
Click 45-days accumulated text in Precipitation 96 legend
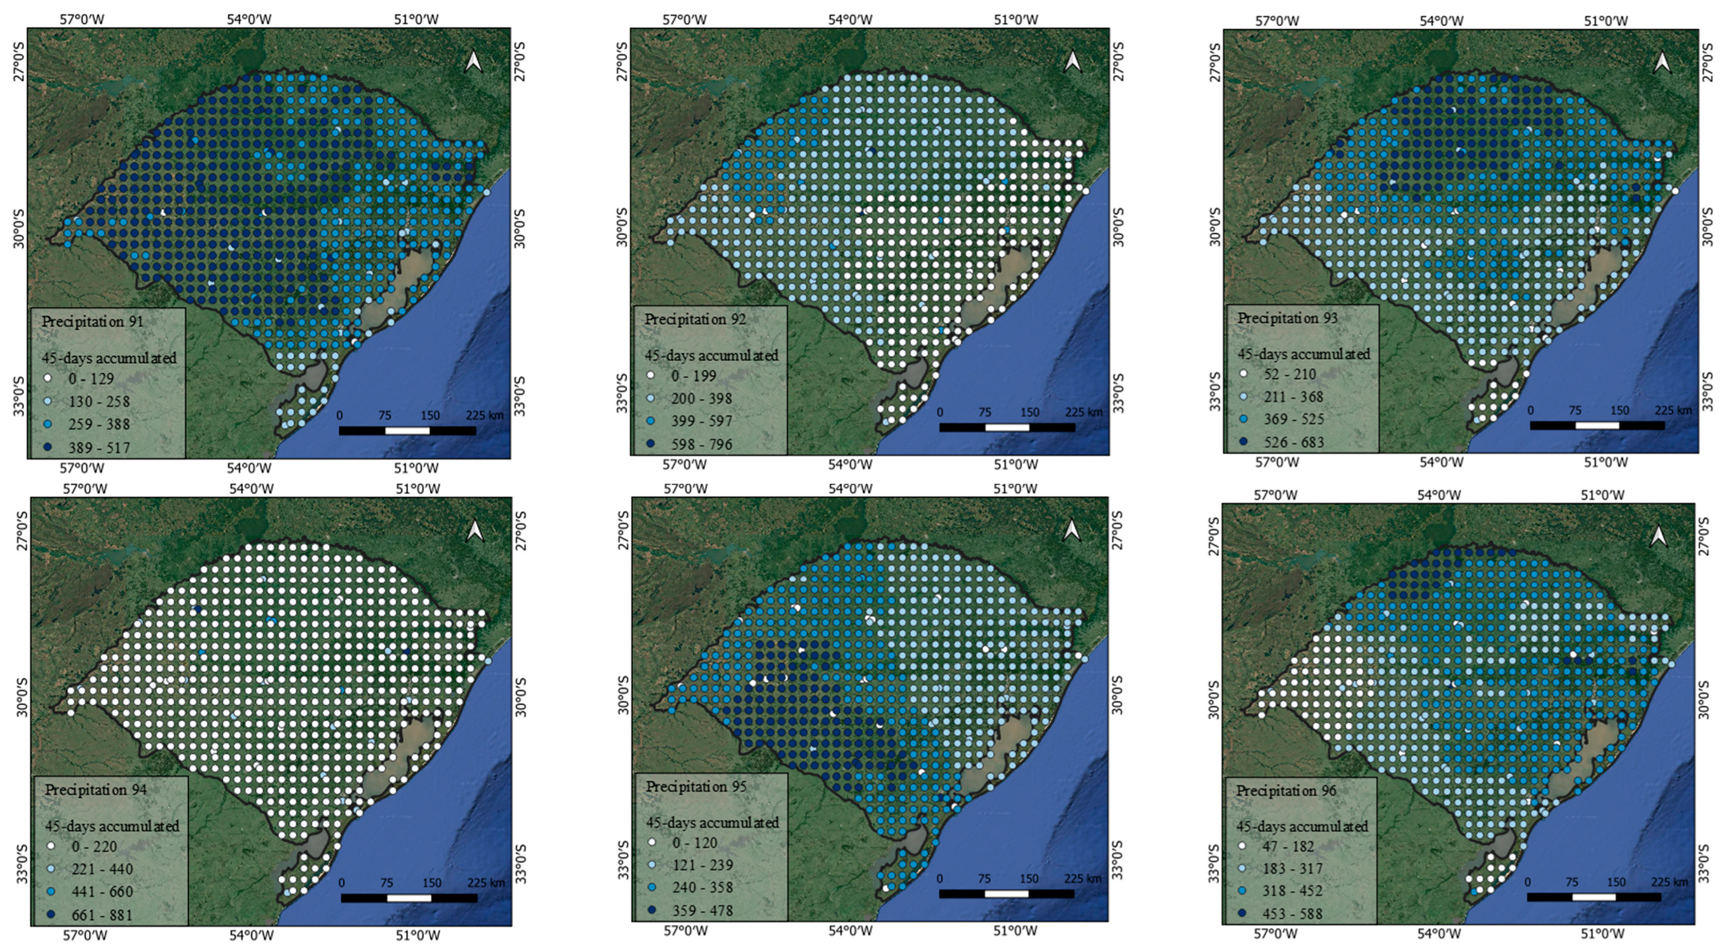coord(1302,827)
